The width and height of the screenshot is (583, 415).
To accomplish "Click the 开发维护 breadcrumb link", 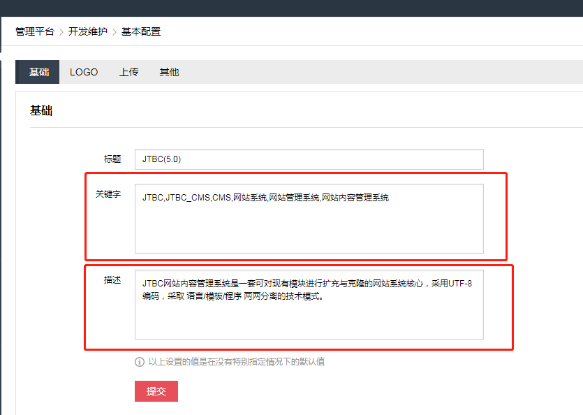I will click(88, 31).
